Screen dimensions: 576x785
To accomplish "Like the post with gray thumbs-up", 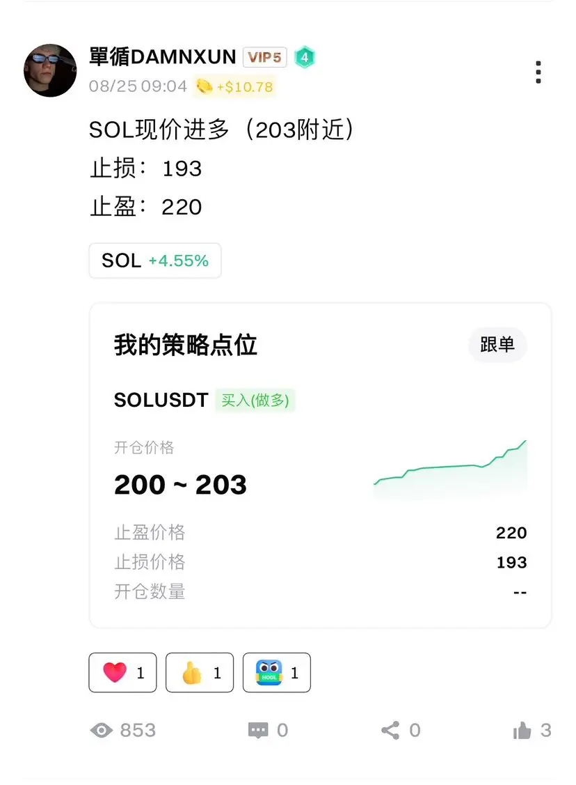I will [522, 730].
